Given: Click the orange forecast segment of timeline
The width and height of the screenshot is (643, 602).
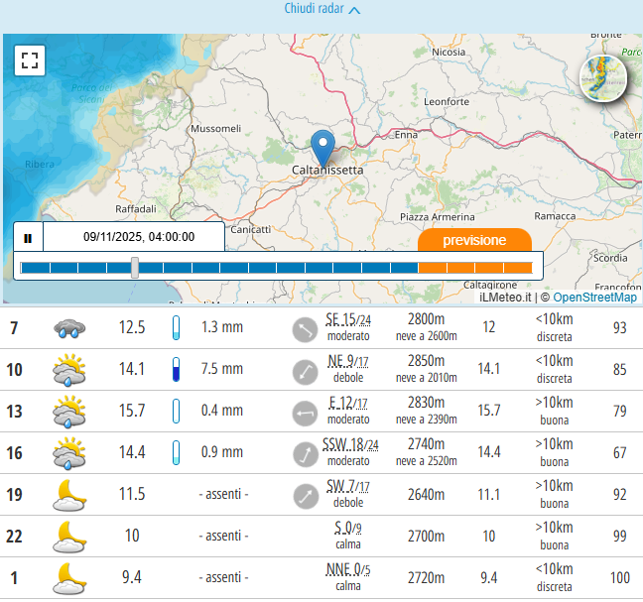Looking at the screenshot, I should click(x=475, y=268).
